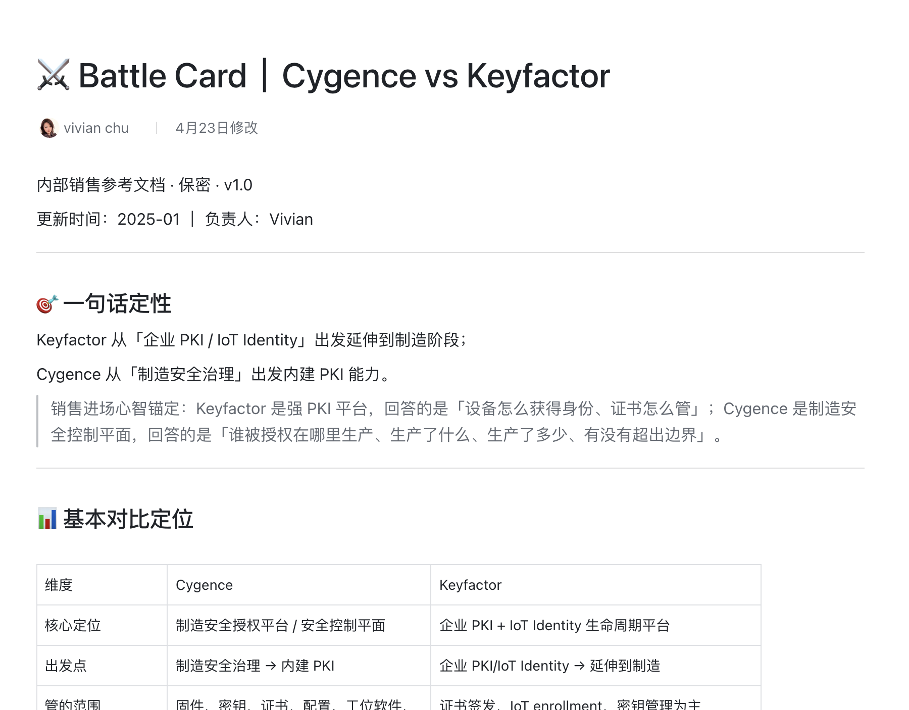909x710 pixels.
Task: Click the table cell 出发点
Action: [102, 666]
